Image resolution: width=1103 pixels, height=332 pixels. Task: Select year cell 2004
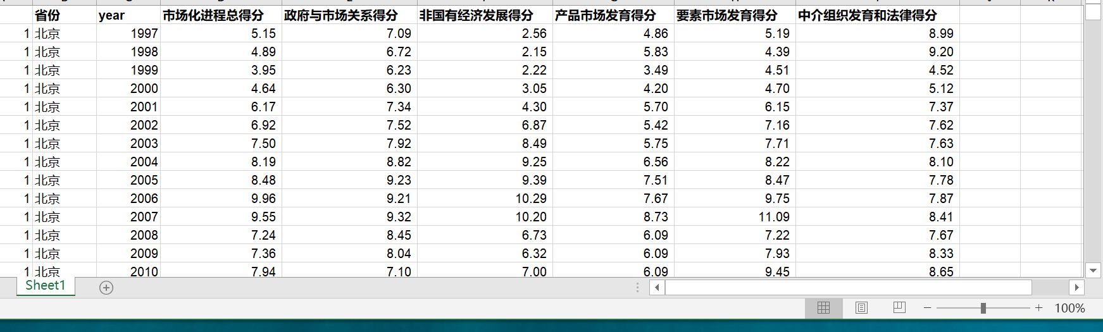128,162
